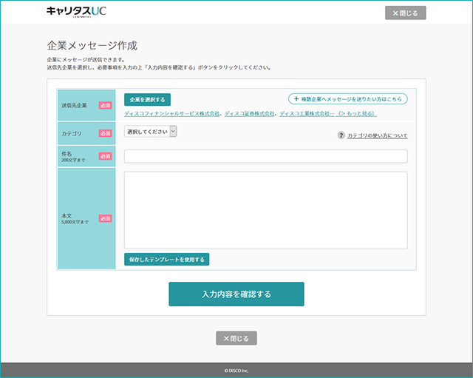Open カテゴリの使い方について link
This screenshot has width=473, height=378.
(x=377, y=135)
